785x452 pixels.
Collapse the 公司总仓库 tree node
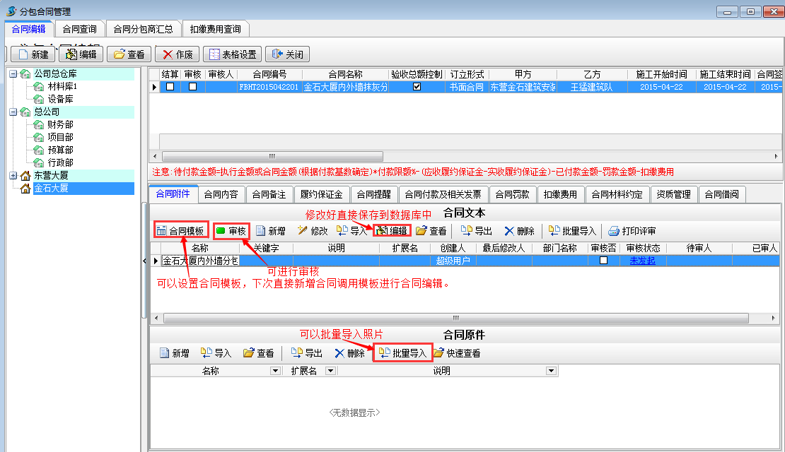click(x=13, y=73)
